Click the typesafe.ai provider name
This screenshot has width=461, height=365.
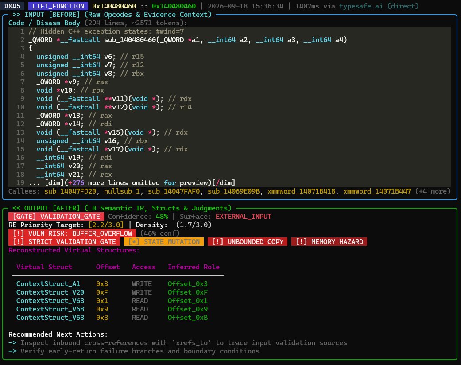tap(361, 6)
